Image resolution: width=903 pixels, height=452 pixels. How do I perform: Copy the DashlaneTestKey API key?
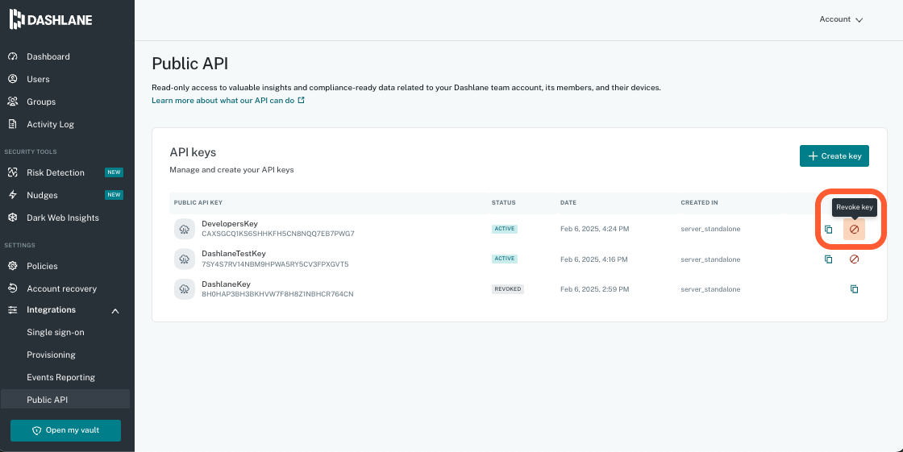click(x=828, y=259)
